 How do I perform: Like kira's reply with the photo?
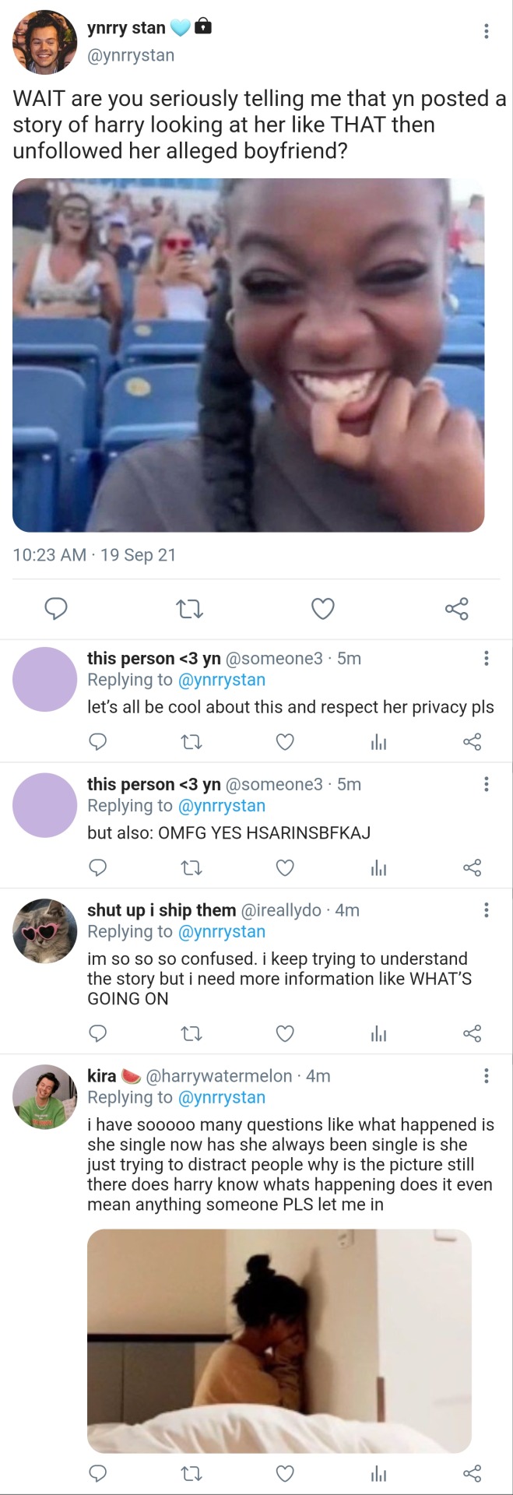[285, 1473]
